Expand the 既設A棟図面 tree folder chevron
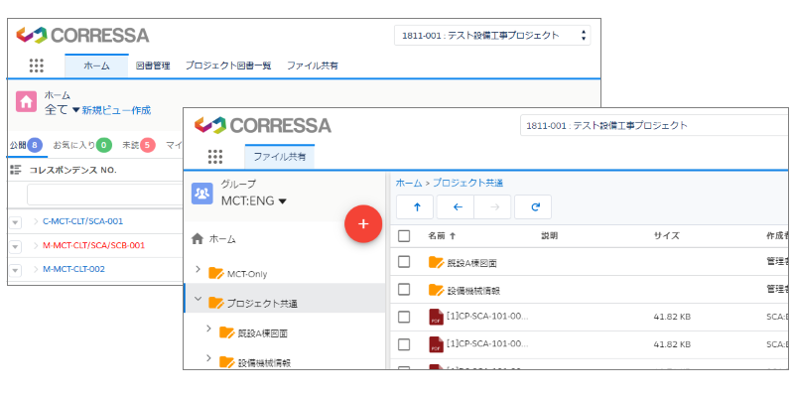The image size is (794, 397). pos(208,329)
